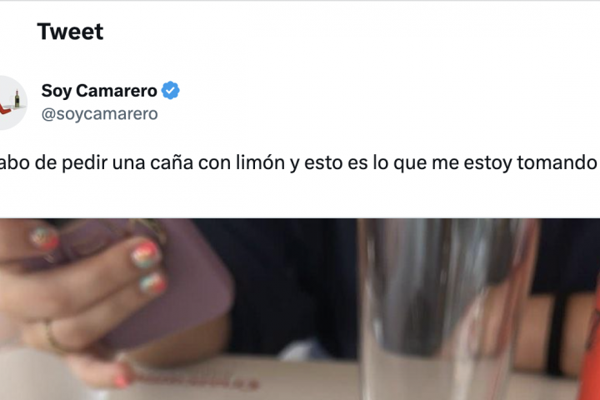Click the orange object at photo edge
Screen dimensions: 600x400
(x=591, y=344)
